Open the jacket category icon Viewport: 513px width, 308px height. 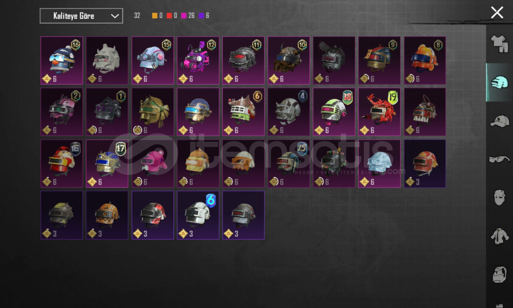tap(499, 236)
